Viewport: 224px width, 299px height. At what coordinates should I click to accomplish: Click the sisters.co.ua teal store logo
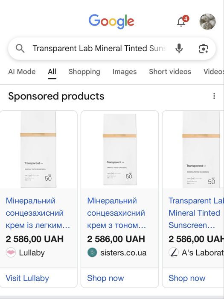[x=92, y=252]
